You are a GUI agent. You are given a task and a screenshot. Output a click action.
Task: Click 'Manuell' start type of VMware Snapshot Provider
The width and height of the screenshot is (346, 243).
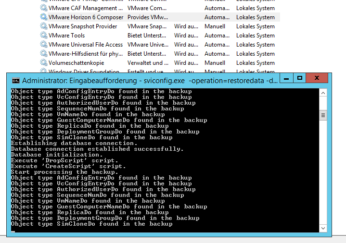pos(215,26)
